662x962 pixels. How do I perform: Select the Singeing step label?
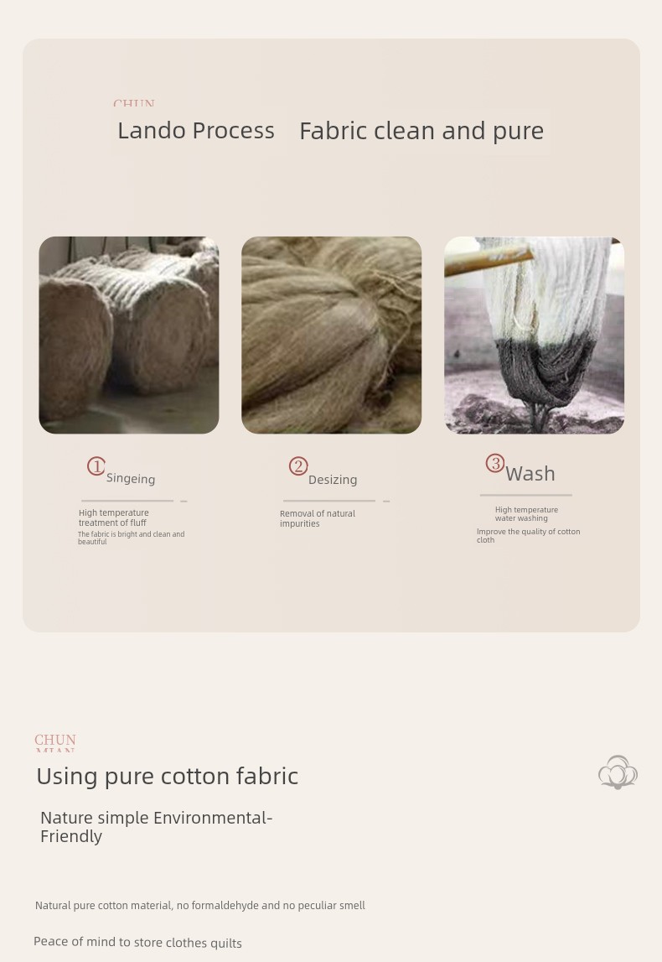[x=131, y=479]
